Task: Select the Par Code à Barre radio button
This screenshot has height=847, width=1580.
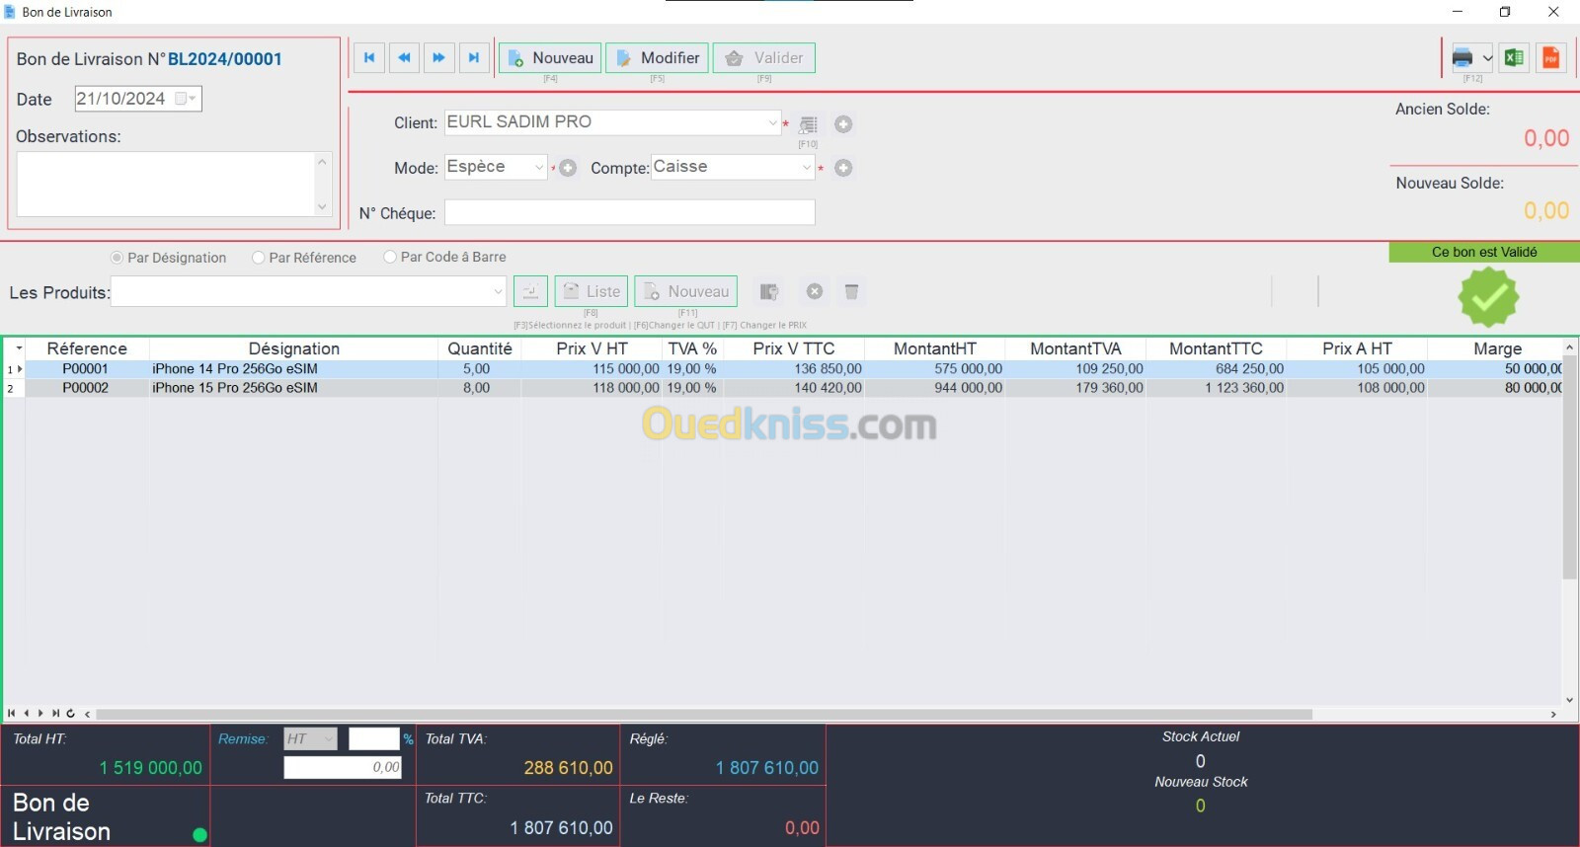Action: [390, 257]
